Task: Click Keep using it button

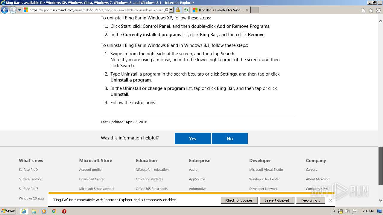Action: pyautogui.click(x=311, y=200)
